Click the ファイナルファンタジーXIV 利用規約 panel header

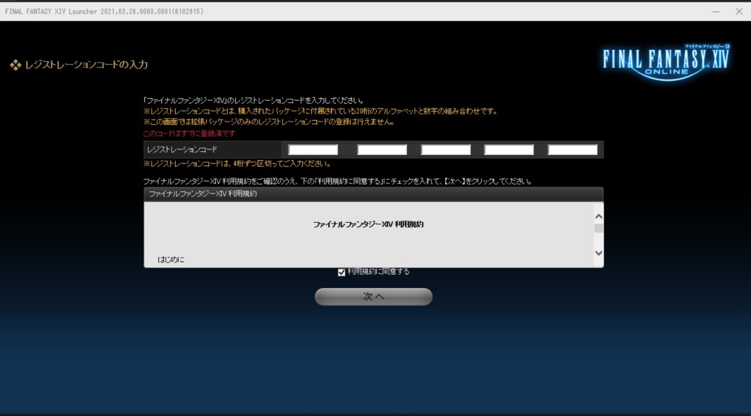[374, 194]
